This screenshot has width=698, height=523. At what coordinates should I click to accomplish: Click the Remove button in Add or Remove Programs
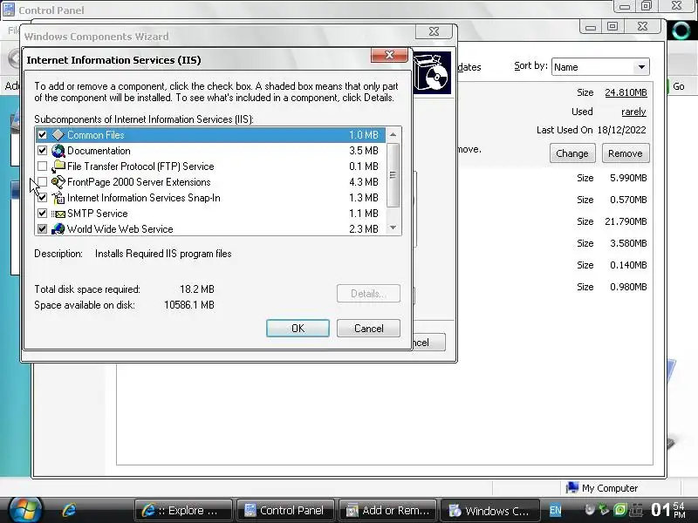(626, 153)
